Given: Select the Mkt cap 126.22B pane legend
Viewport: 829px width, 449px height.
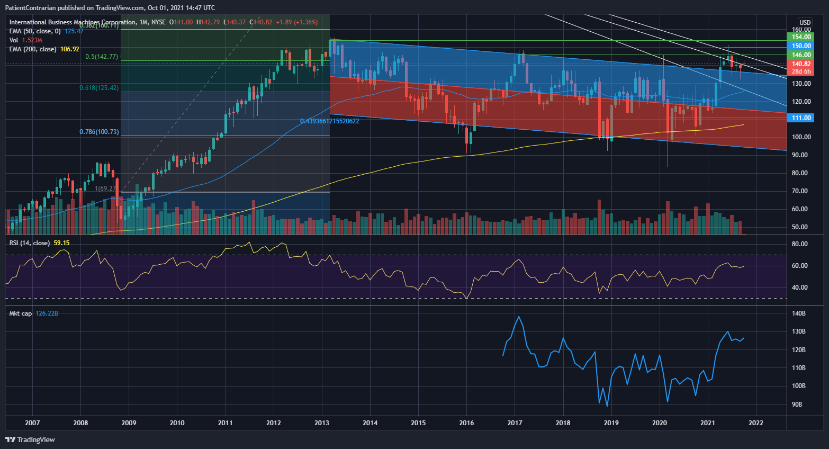Looking at the screenshot, I should 34,313.
